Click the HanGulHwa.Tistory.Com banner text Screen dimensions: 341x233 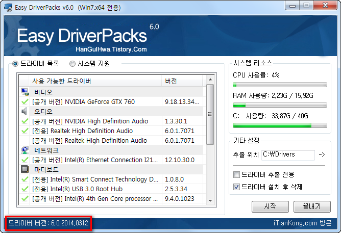tap(111, 49)
